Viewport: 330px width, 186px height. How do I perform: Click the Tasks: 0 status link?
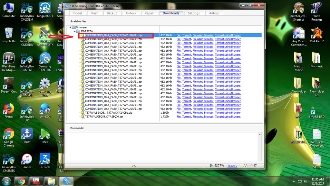(x=232, y=166)
